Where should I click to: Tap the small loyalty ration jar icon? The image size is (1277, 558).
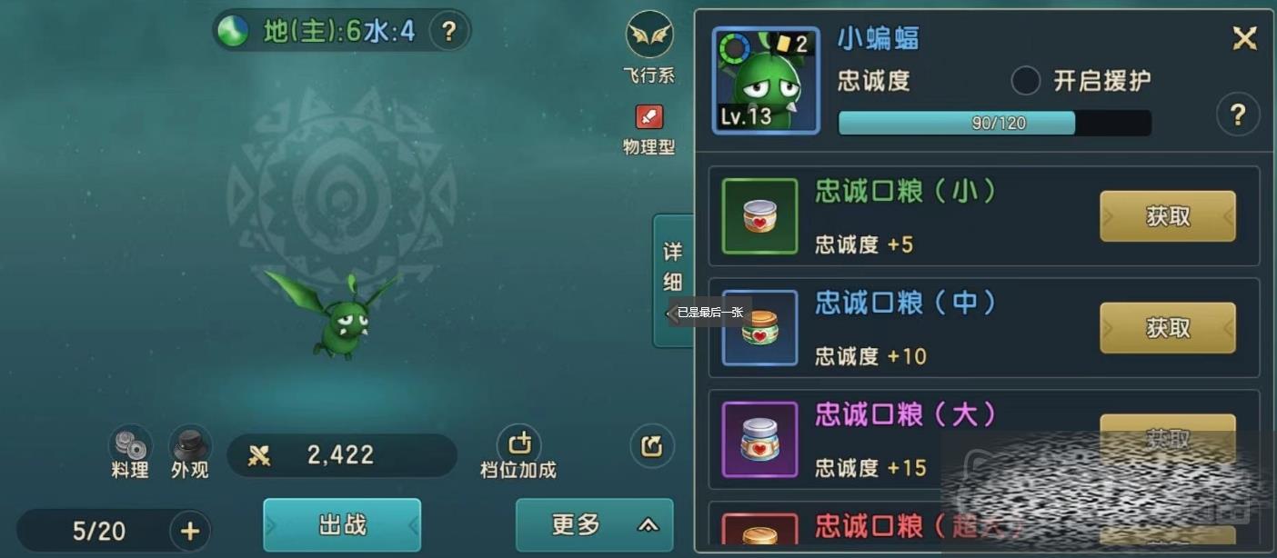tap(759, 216)
